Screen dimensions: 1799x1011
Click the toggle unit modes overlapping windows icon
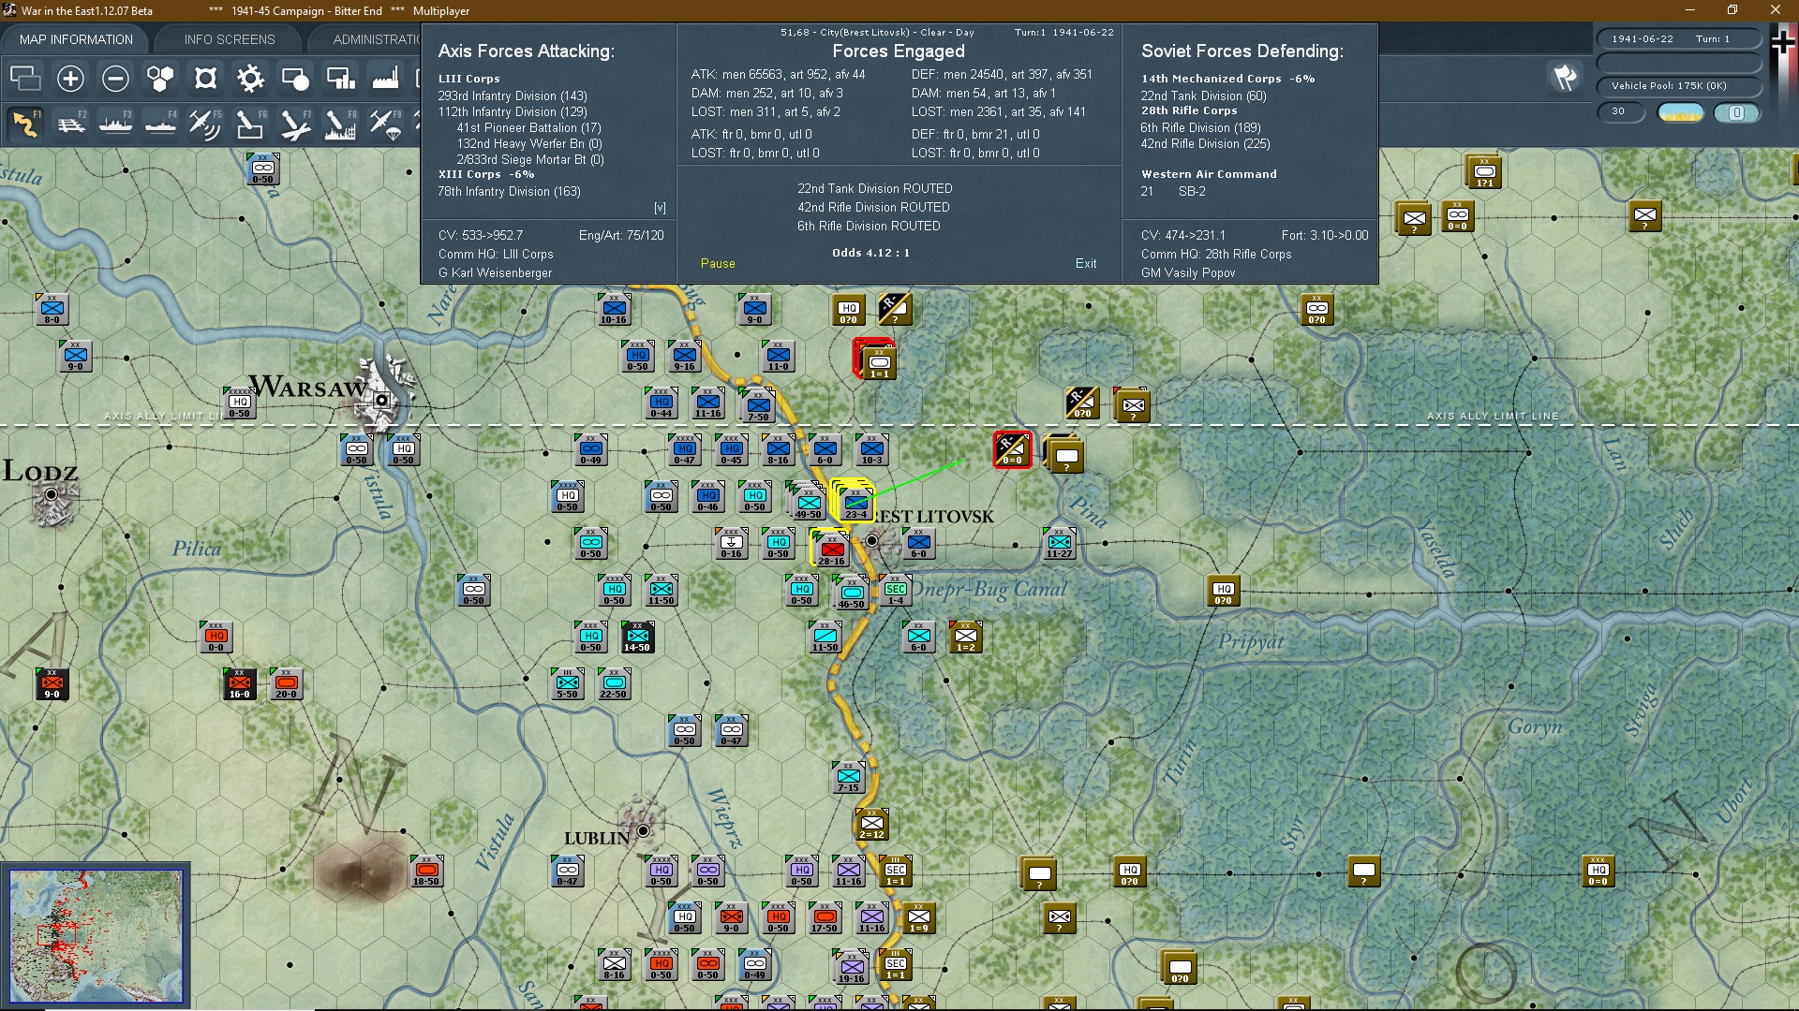25,79
